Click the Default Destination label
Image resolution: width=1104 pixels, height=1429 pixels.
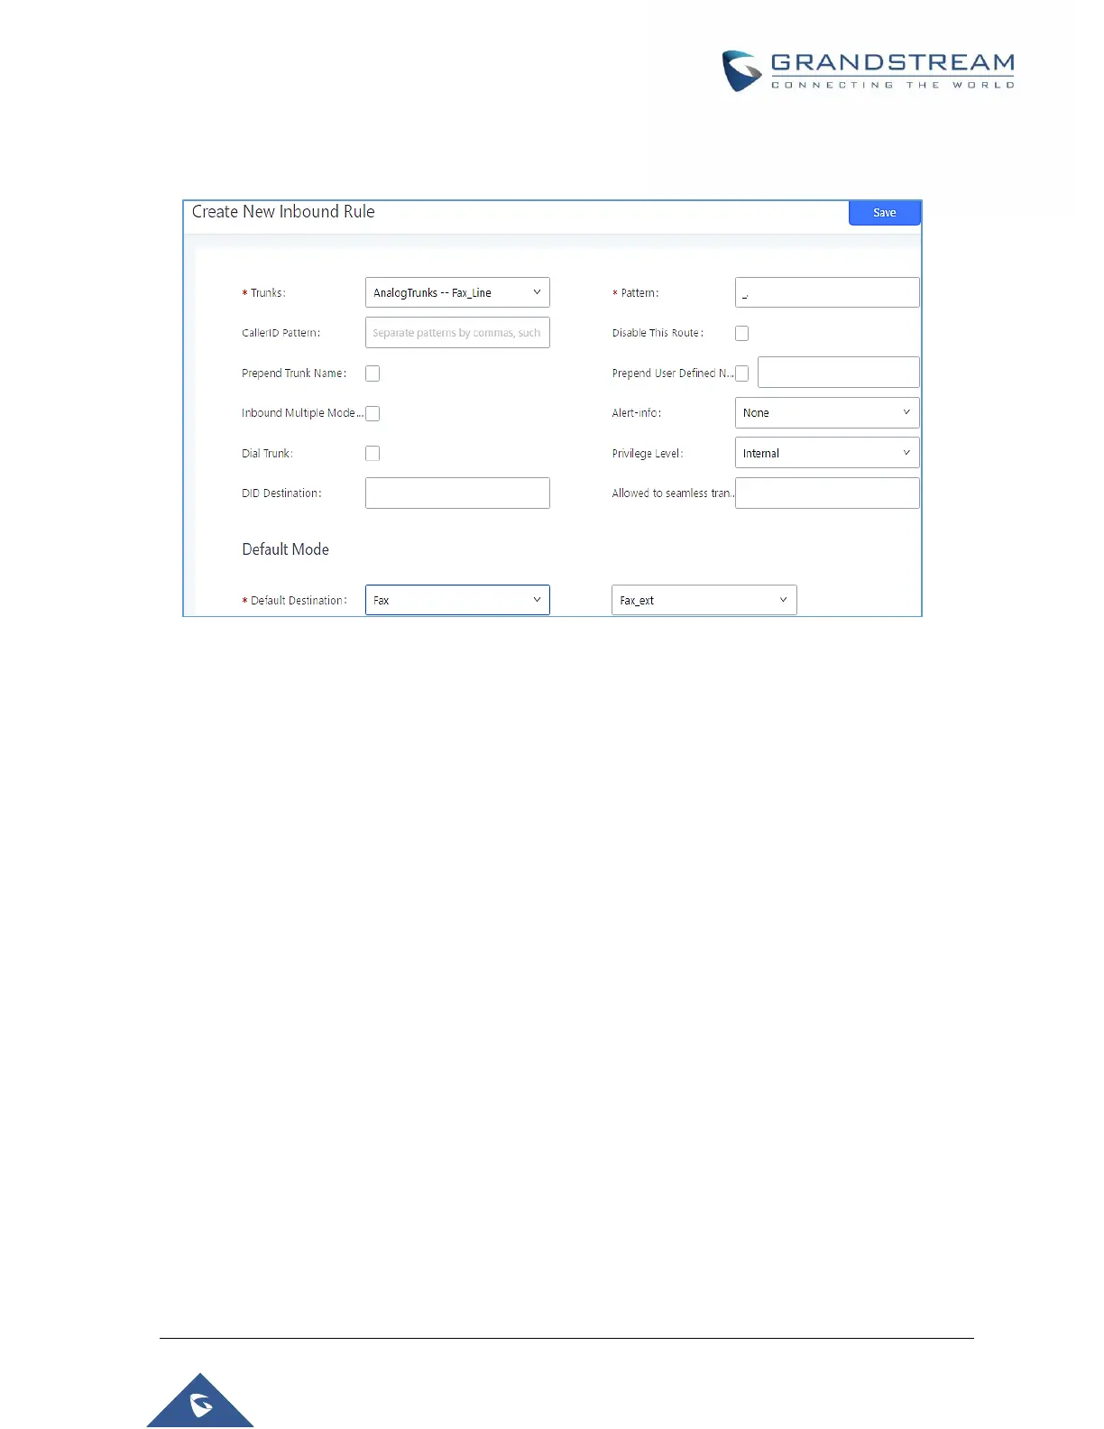tap(299, 601)
